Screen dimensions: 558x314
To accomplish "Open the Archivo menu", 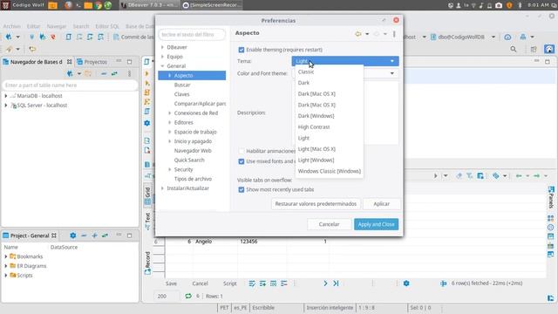I will coord(11,26).
